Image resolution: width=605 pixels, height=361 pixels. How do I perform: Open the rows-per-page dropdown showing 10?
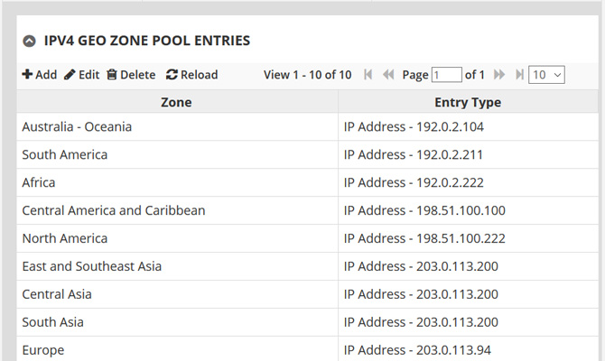point(546,75)
